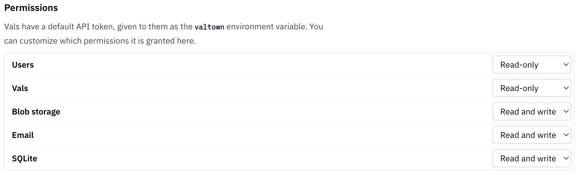The width and height of the screenshot is (579, 175).
Task: Click the Vals row label
Action: point(20,88)
